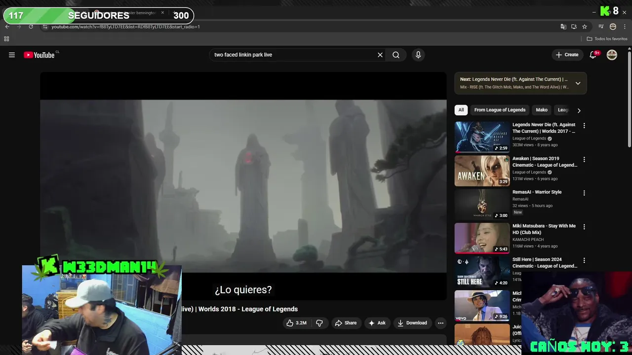Select the All filter chip

[x=461, y=110]
